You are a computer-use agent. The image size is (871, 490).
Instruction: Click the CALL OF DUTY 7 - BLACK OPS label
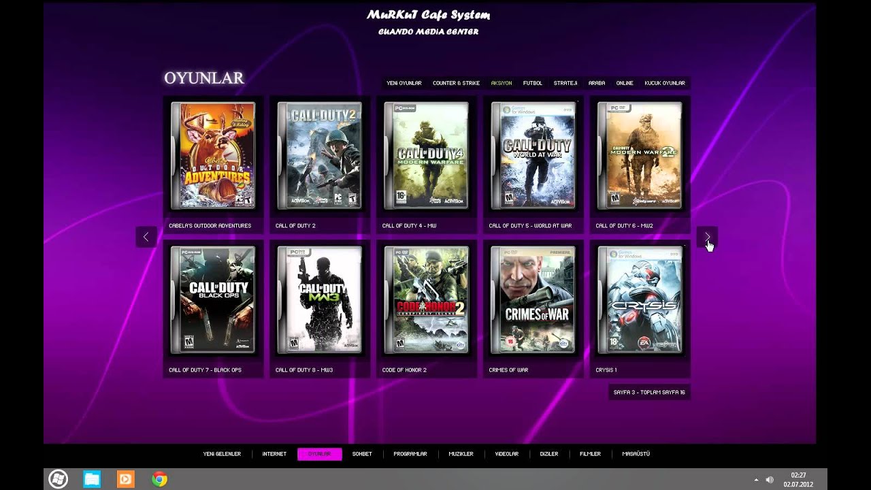205,370
